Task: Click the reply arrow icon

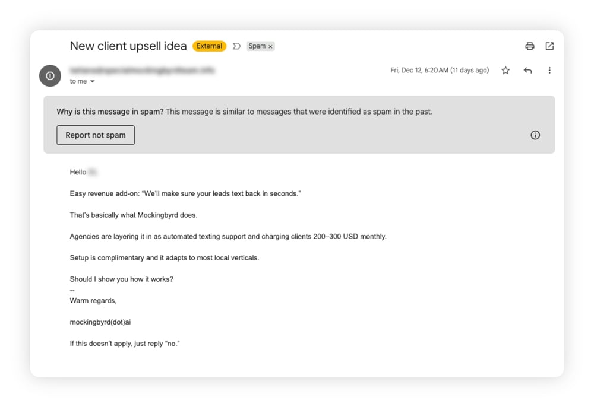Action: tap(527, 70)
